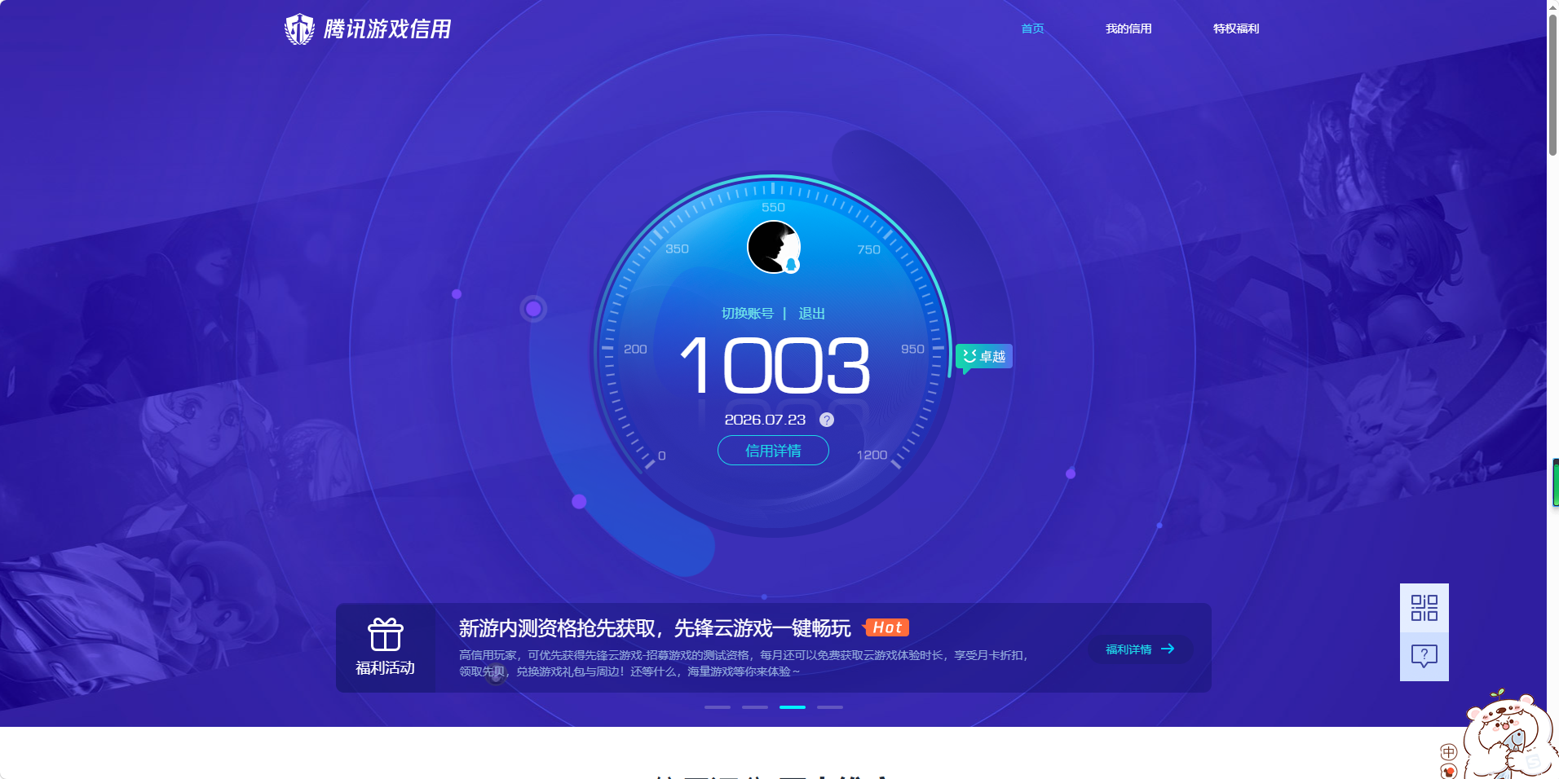Open the feedback question bubble icon
Image resolution: width=1559 pixels, height=779 pixels.
1424,657
